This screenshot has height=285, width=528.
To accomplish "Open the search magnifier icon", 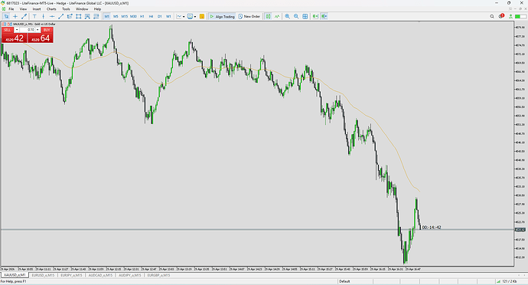I will point(492,16).
